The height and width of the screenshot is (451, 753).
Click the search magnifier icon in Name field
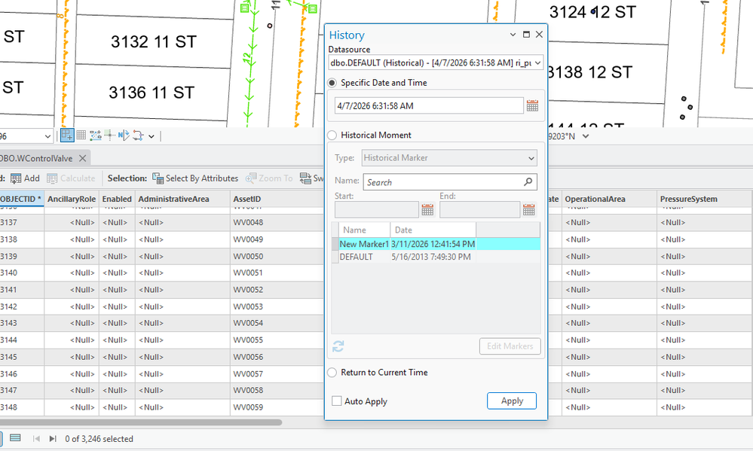(528, 182)
